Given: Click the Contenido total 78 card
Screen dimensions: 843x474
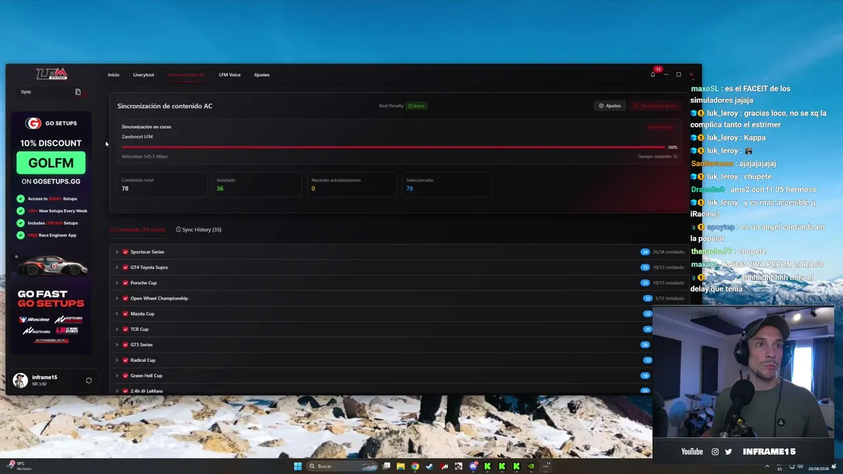Looking at the screenshot, I should click(162, 184).
